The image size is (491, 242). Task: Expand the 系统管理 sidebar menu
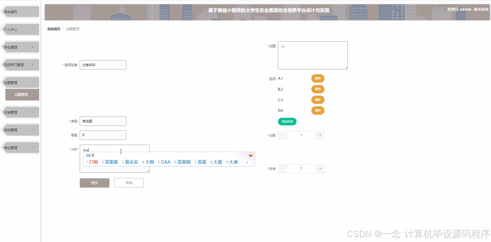pyautogui.click(x=21, y=130)
